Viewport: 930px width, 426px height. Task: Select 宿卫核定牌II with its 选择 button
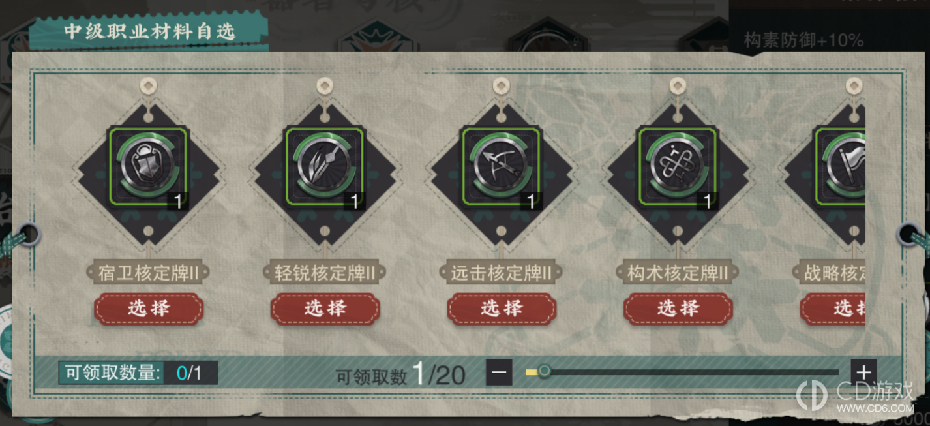(149, 309)
